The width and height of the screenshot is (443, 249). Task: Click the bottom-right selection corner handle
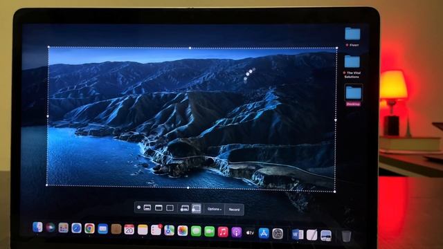point(334,192)
